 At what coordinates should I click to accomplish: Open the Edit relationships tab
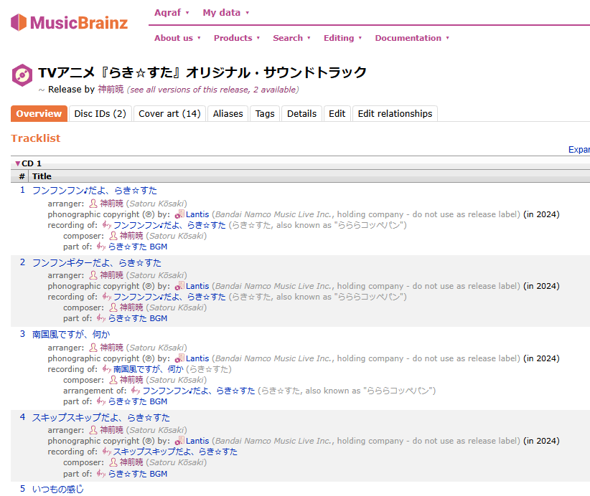[x=395, y=113]
